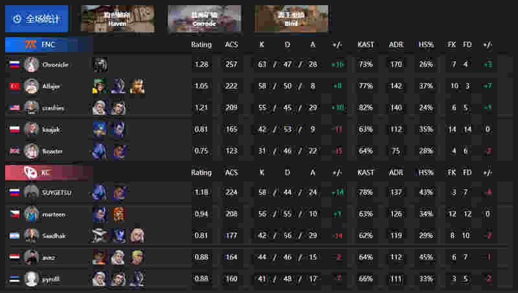The width and height of the screenshot is (518, 293).
Task: Sort FNC table by Rating header
Action: 201,44
